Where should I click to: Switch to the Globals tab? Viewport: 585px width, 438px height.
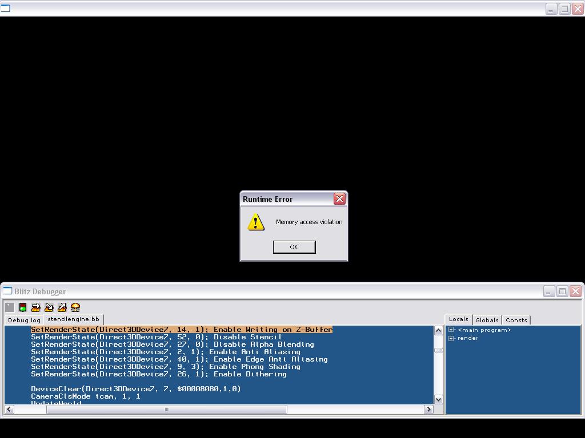487,320
